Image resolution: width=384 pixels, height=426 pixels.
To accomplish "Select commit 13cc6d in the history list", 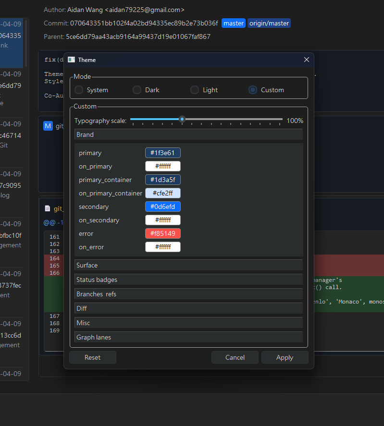I will pos(12,335).
